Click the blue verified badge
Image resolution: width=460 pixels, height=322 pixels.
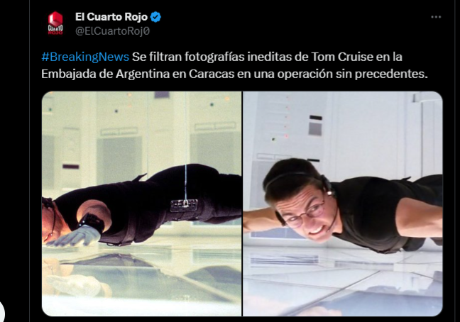[x=155, y=17]
